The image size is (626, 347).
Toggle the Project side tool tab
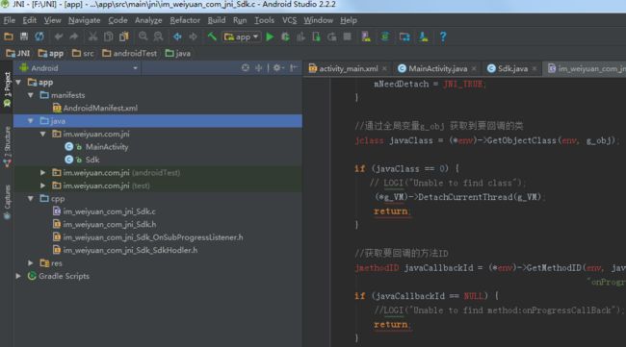point(7,89)
